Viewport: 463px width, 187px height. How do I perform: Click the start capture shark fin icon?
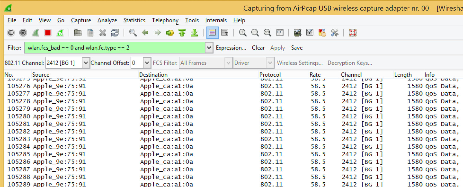36,33
